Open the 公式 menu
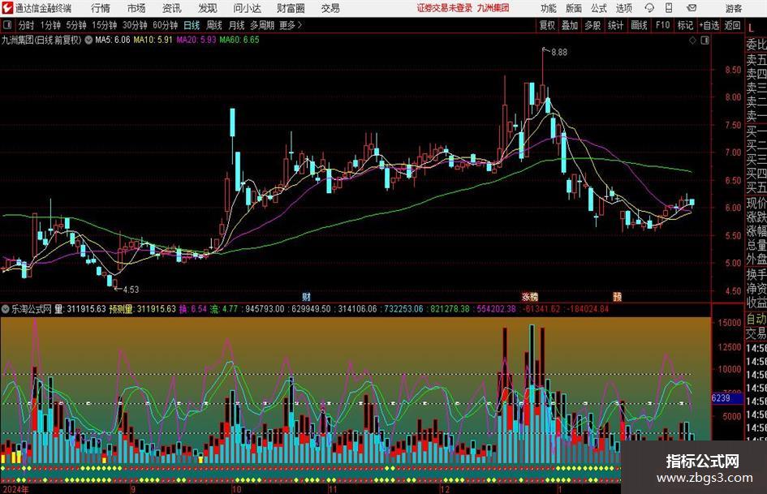The height and width of the screenshot is (494, 767). [x=599, y=8]
